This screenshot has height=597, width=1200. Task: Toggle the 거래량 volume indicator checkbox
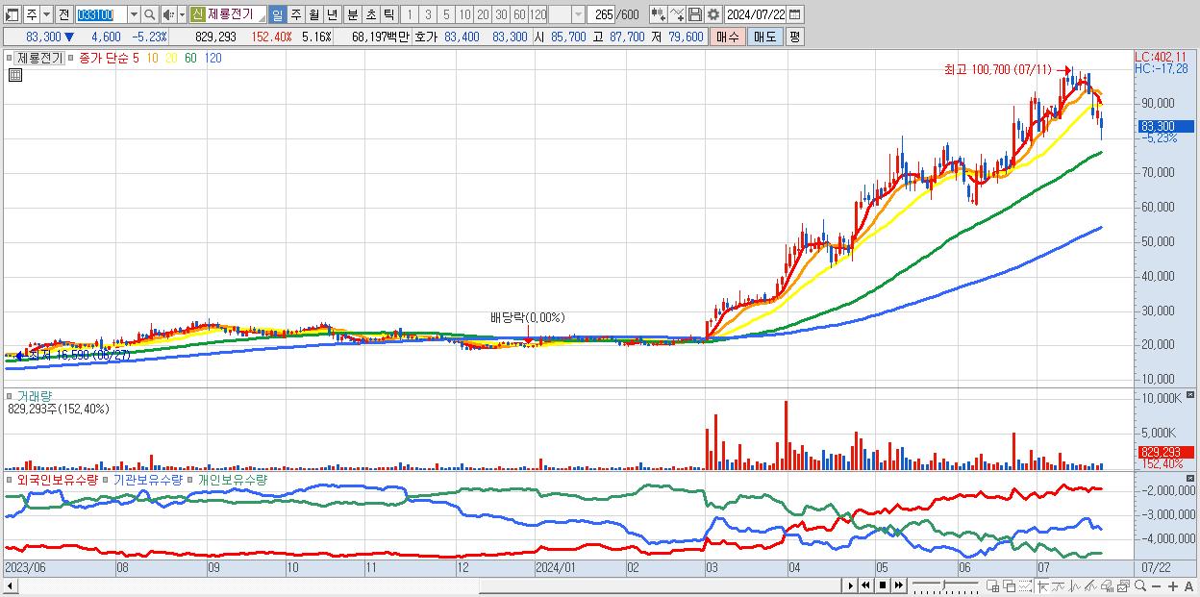point(11,396)
